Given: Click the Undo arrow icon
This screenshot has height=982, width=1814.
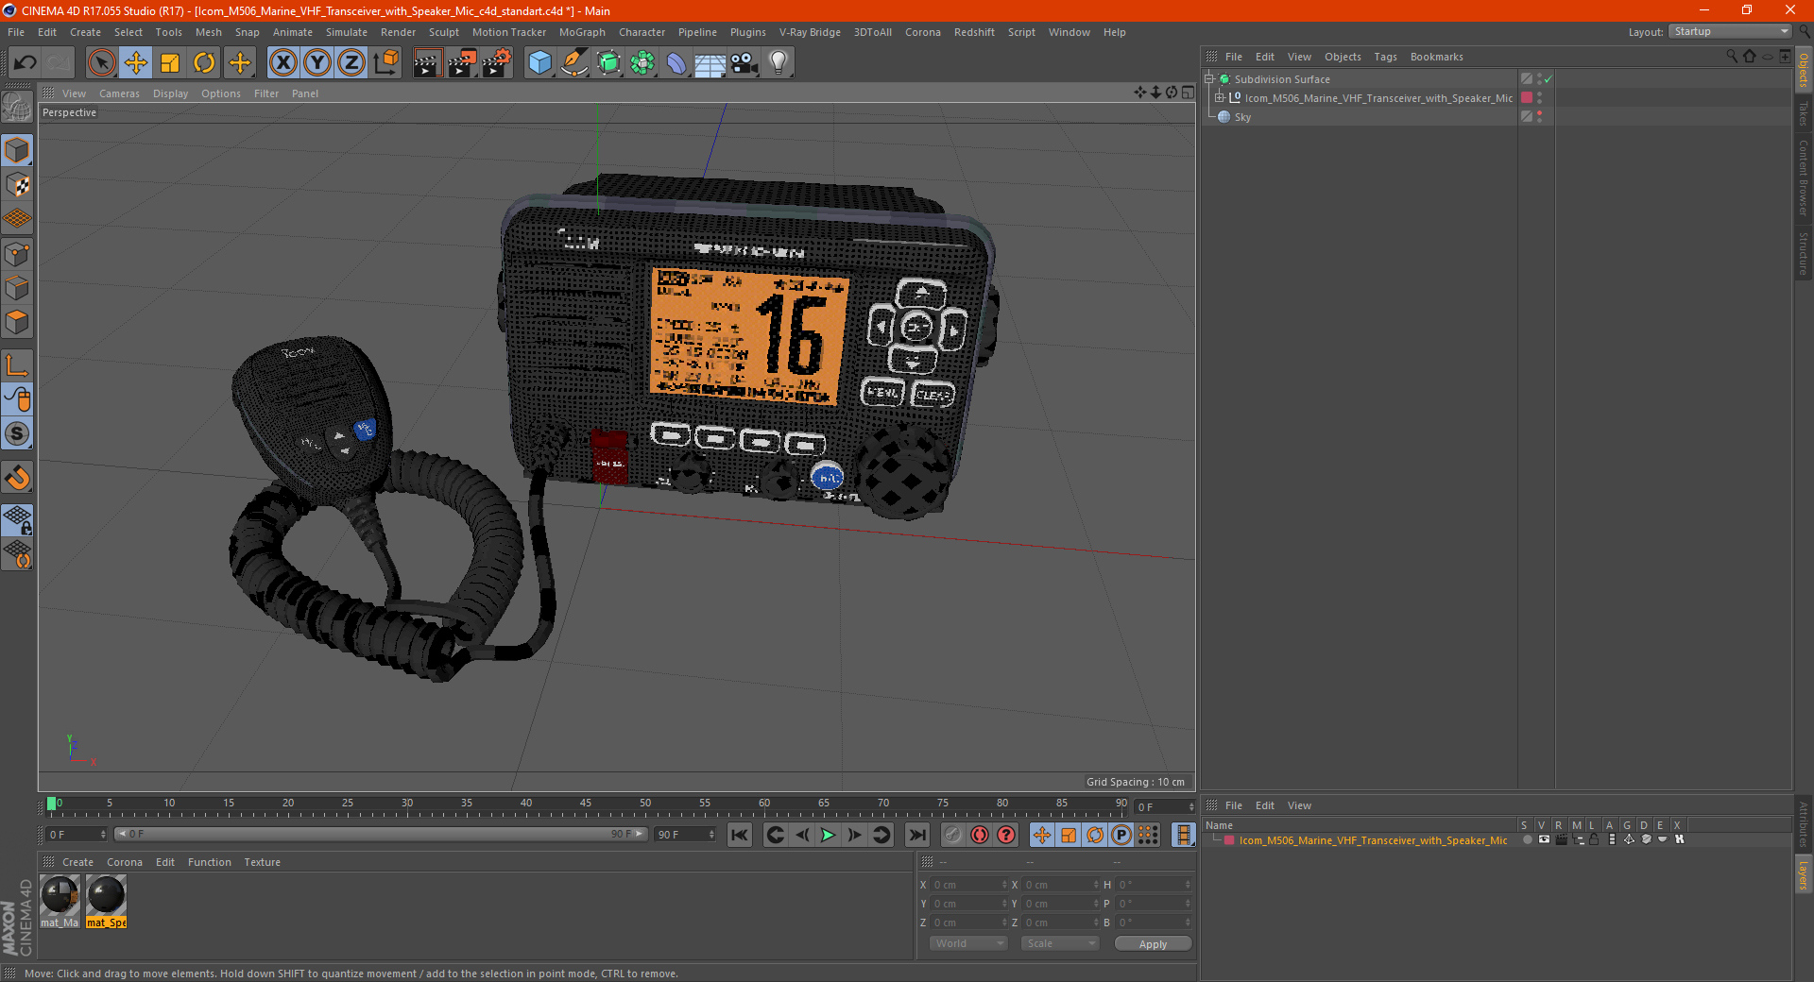Looking at the screenshot, I should pyautogui.click(x=26, y=63).
